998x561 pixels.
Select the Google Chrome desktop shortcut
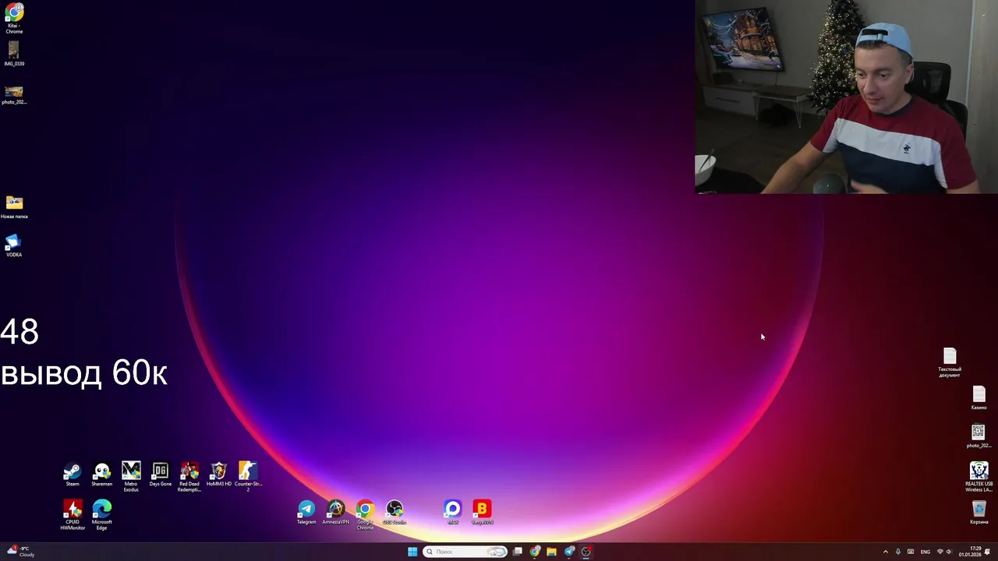365,515
